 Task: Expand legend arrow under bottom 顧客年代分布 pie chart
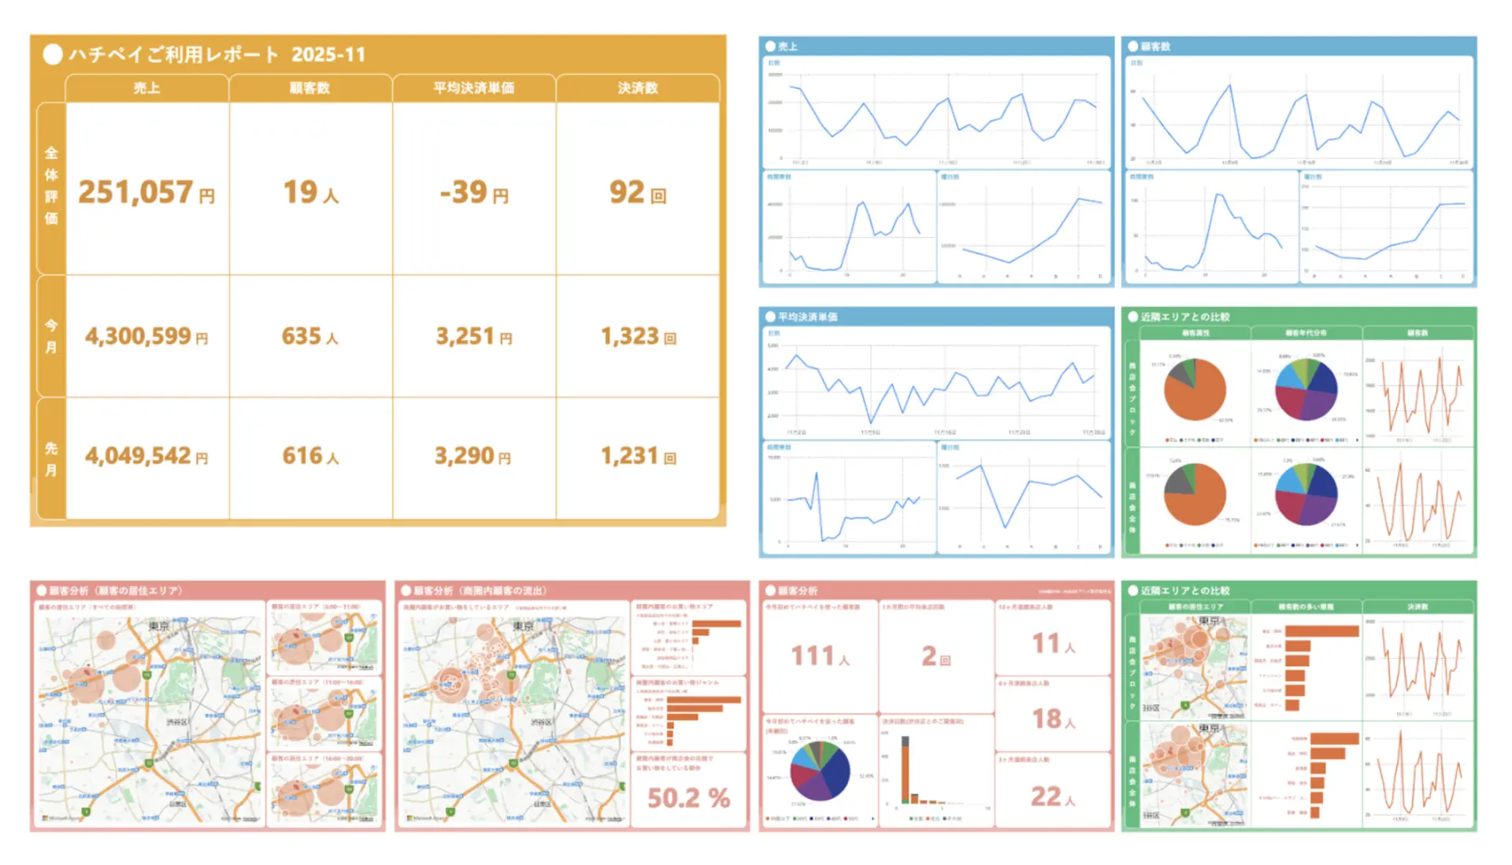tap(1357, 545)
